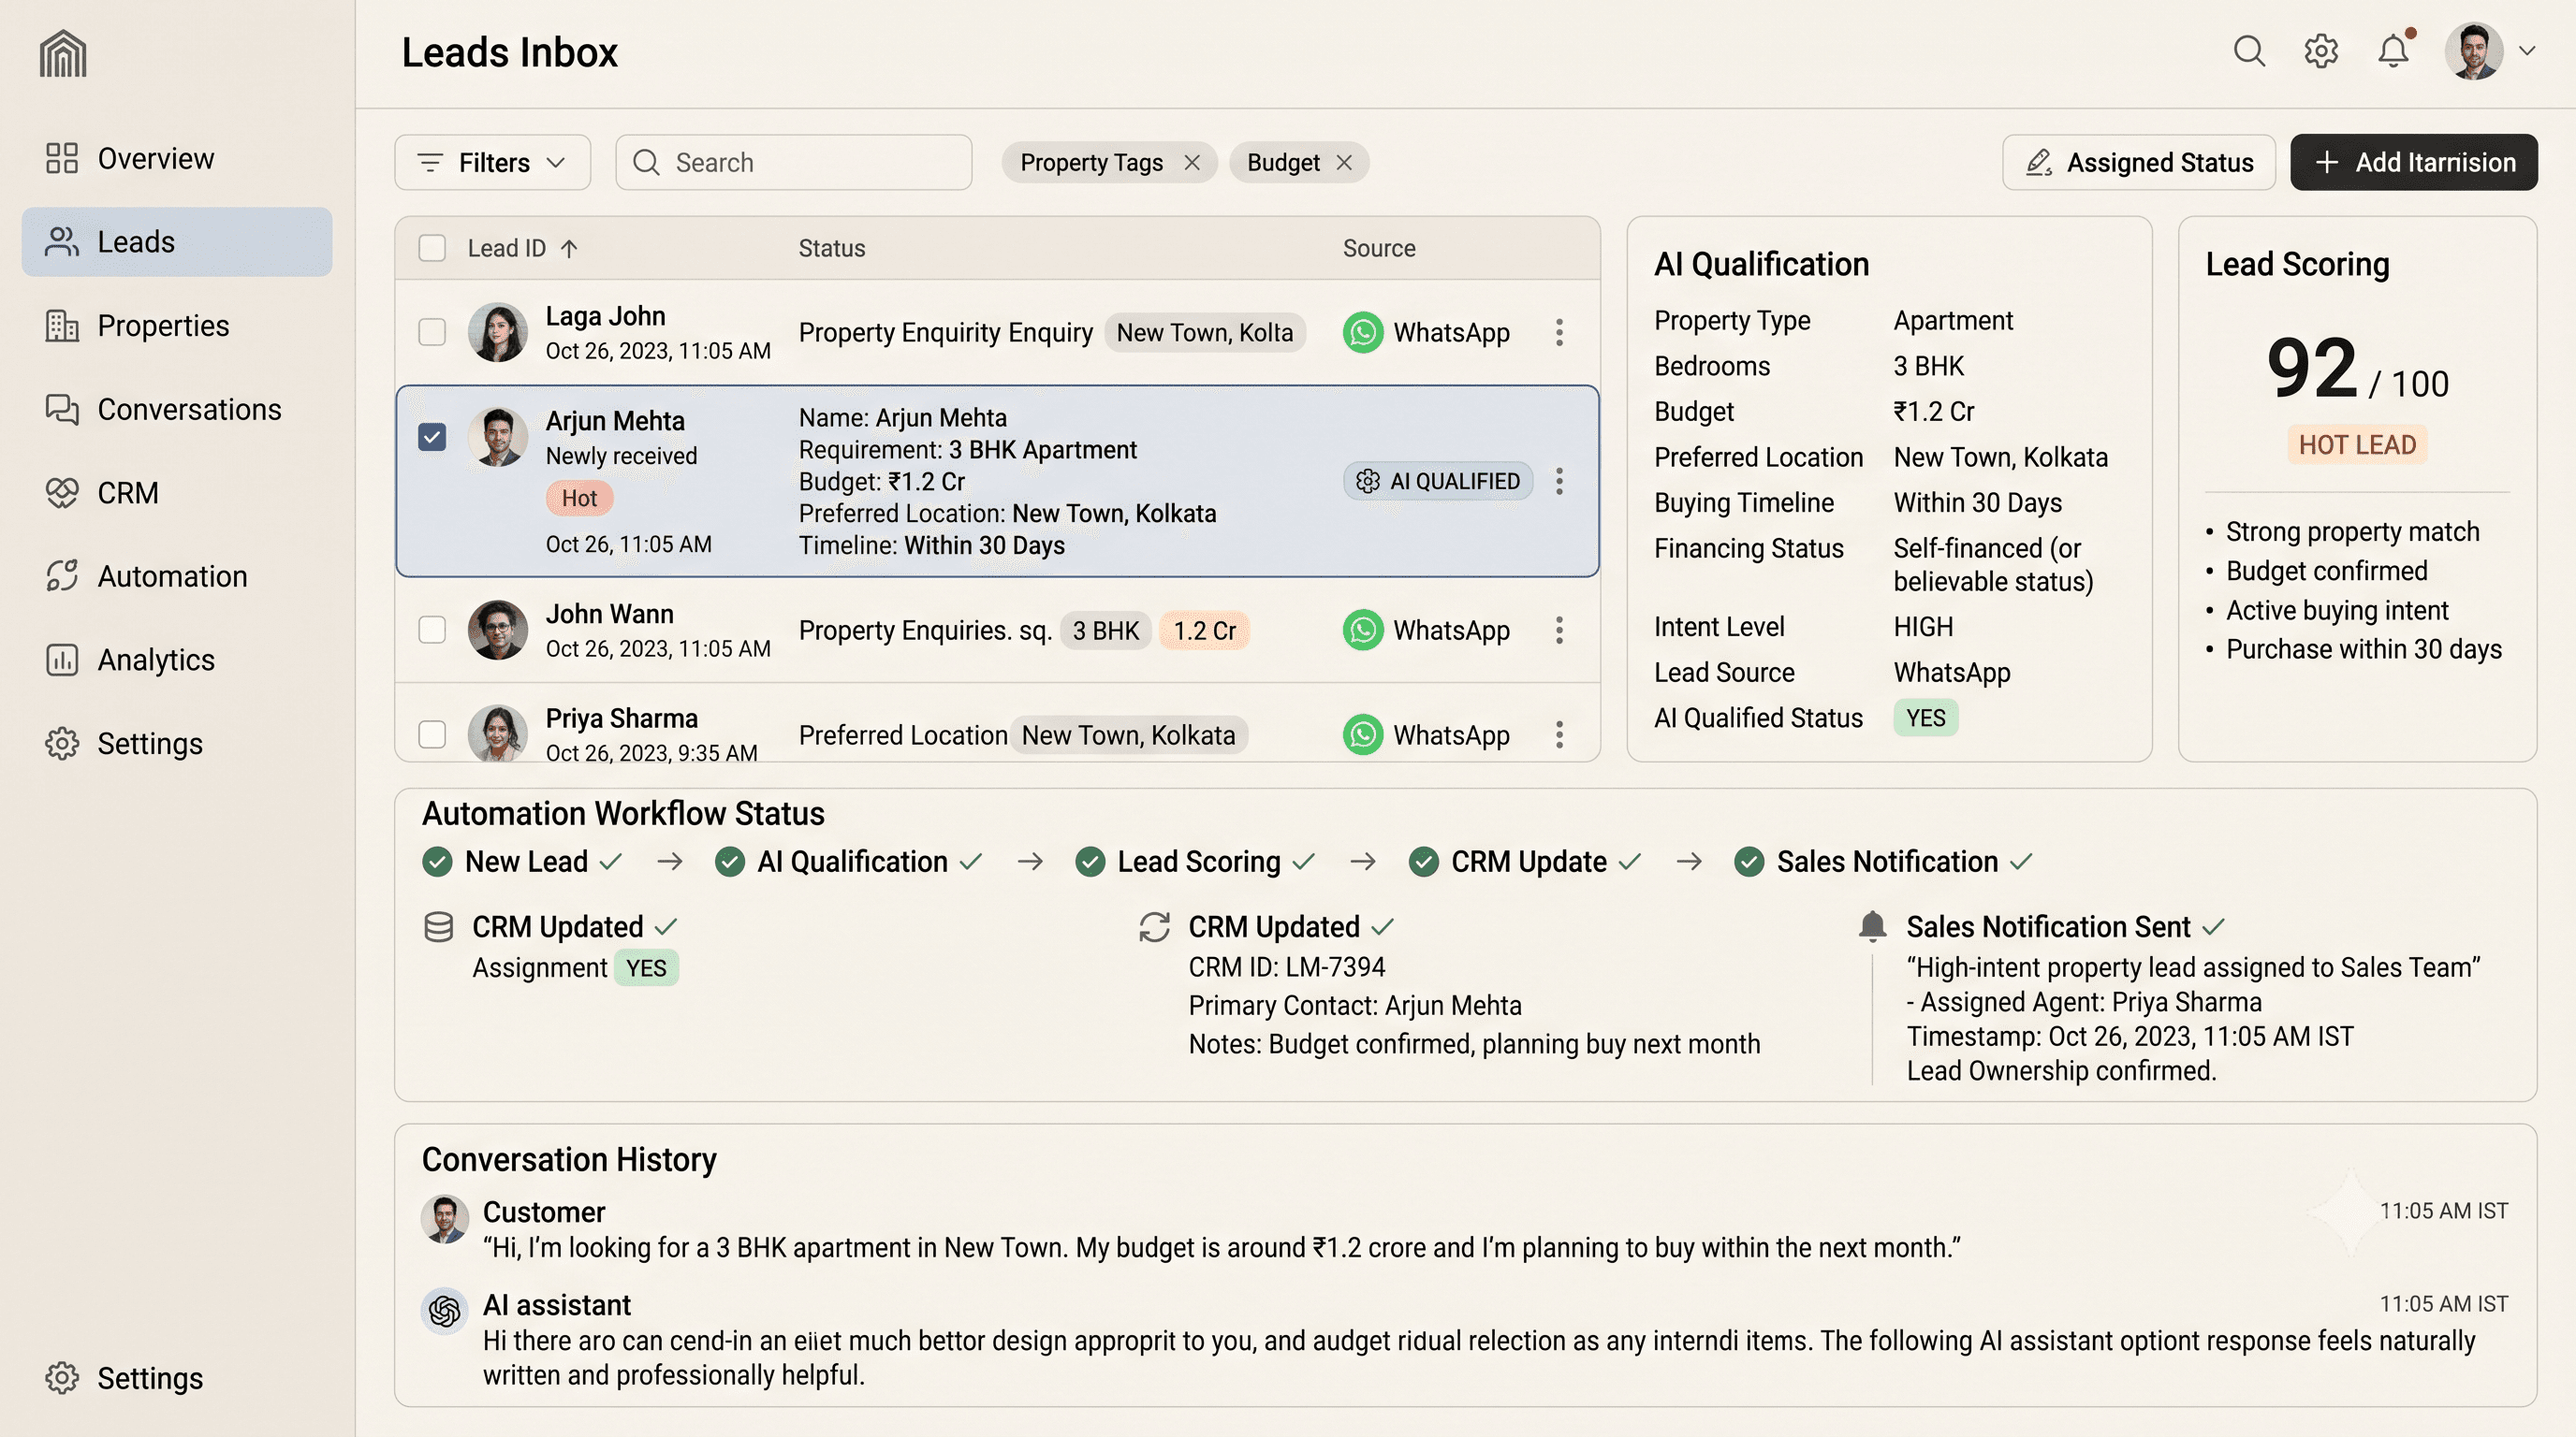Screen dimensions: 2576x1437
Task: Click the Lead Scoring workflow check icon
Action: coord(1090,862)
